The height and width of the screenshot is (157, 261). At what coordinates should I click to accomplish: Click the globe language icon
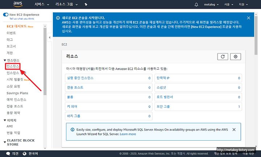(25, 153)
